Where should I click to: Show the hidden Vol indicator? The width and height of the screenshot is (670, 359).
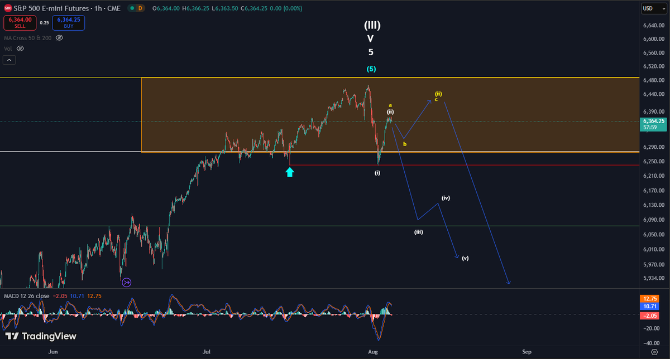(20, 48)
